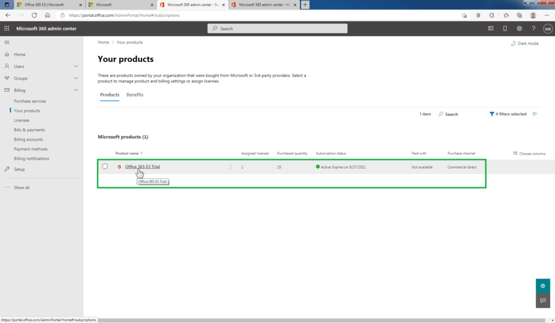
Task: Open Help question mark in header
Action: click(533, 28)
